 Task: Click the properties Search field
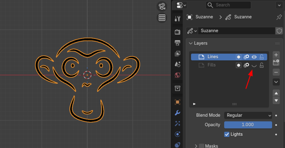pos(228,5)
